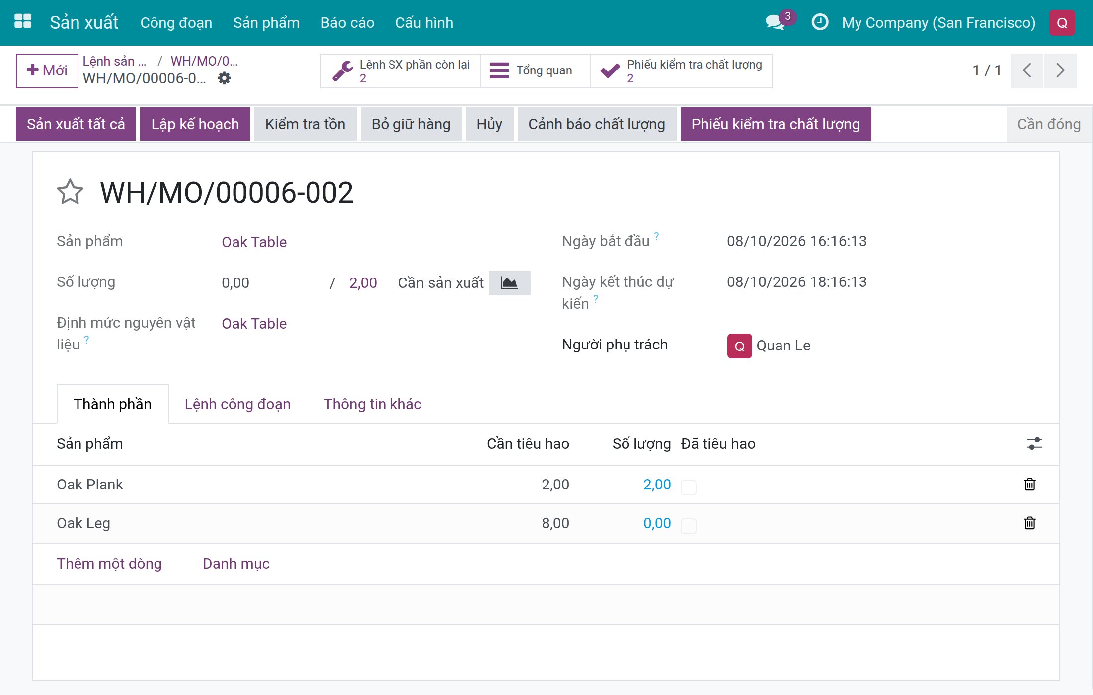Open the Sản phẩm top menu
Screen dimensions: 1093x695
(x=266, y=23)
